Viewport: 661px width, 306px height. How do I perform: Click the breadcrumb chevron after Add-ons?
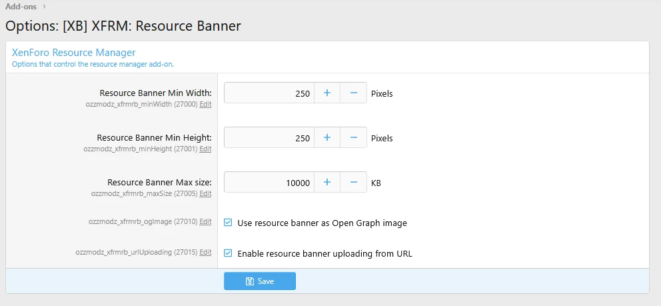pos(44,7)
